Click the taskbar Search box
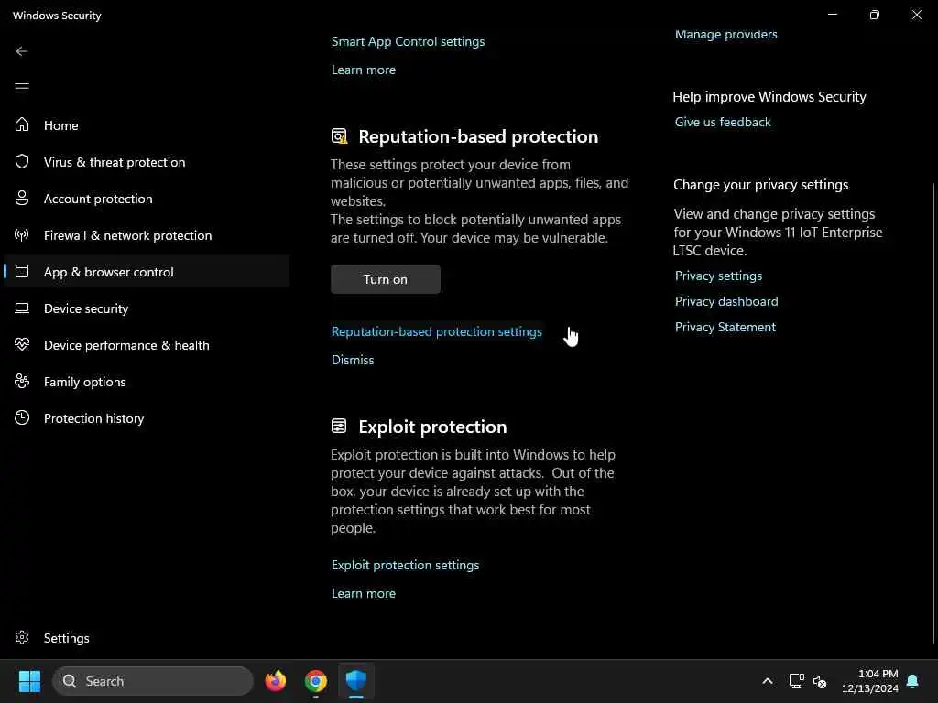The width and height of the screenshot is (938, 703). [x=153, y=681]
